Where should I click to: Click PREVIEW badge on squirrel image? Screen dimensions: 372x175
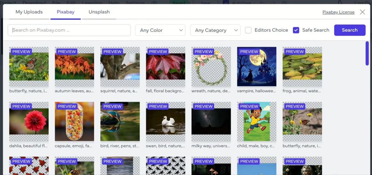112,51
